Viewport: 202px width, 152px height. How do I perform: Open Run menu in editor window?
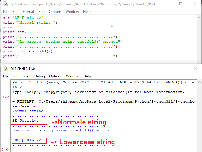41,12
